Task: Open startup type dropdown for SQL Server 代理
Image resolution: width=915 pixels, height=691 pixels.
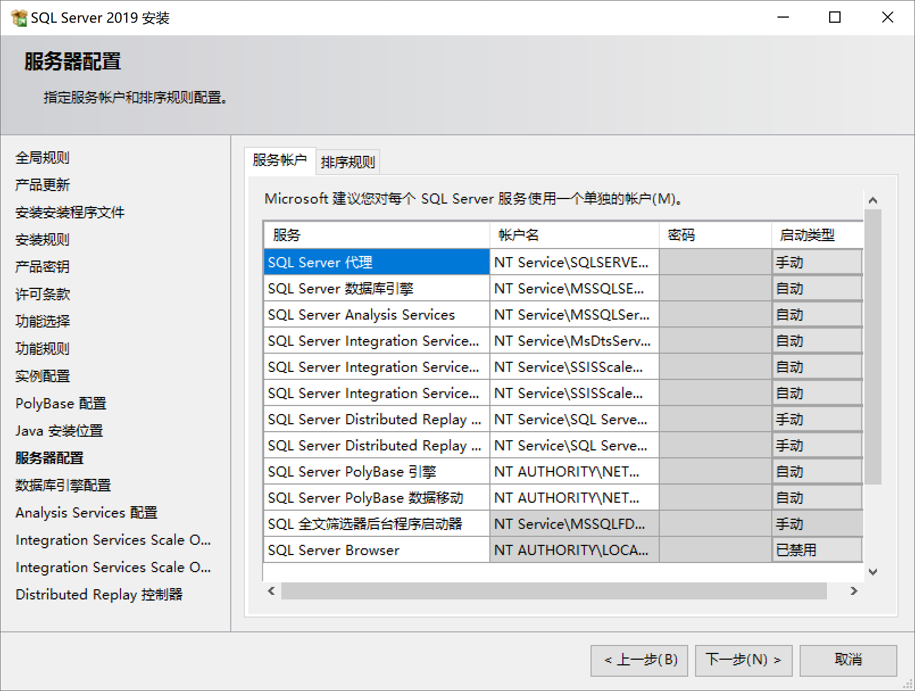Action: coord(817,262)
